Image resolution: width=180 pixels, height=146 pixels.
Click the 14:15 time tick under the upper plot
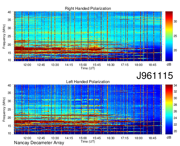pyautogui.click(x=69, y=65)
